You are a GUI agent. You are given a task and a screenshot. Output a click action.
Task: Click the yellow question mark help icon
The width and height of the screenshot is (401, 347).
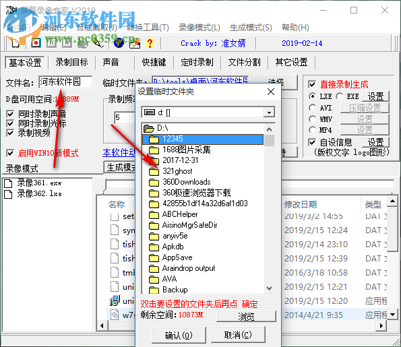(150, 43)
